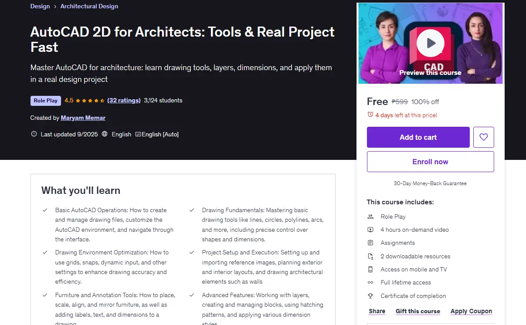Image resolution: width=526 pixels, height=325 pixels.
Task: Open instructor Maryam Memar's profile
Action: pos(83,118)
